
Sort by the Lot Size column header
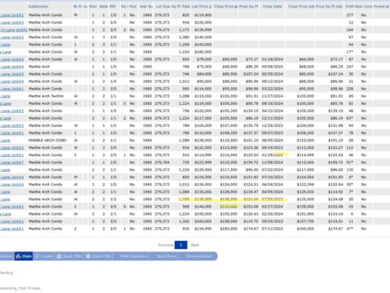click(162, 7)
